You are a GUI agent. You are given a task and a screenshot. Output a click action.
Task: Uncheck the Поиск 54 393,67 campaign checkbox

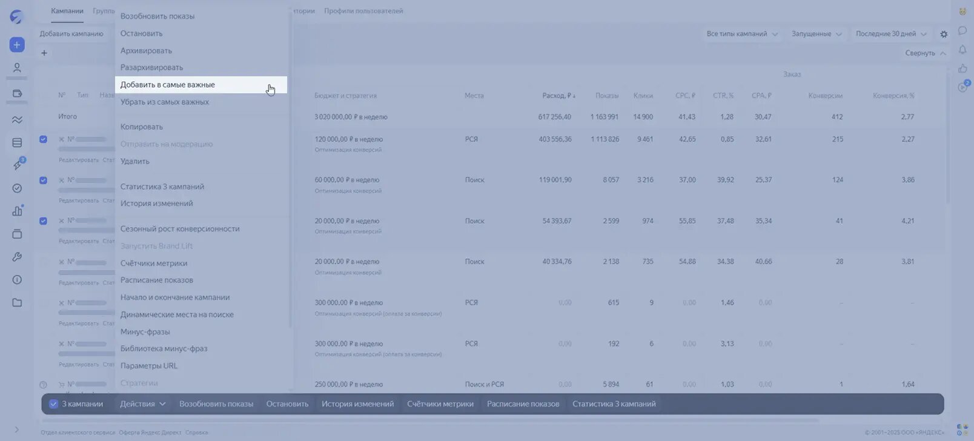point(43,221)
